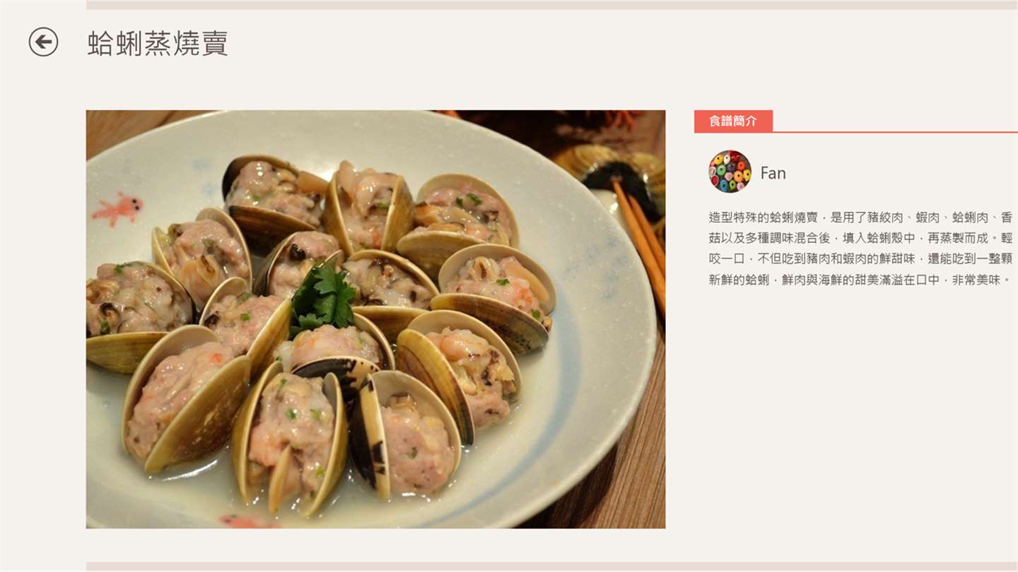The width and height of the screenshot is (1018, 572).
Task: Click the recipe title 蛤蜊蒸燒賣
Action: click(x=158, y=43)
